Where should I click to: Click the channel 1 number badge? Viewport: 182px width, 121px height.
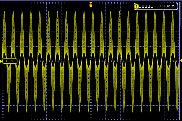pyautogui.click(x=136, y=6)
